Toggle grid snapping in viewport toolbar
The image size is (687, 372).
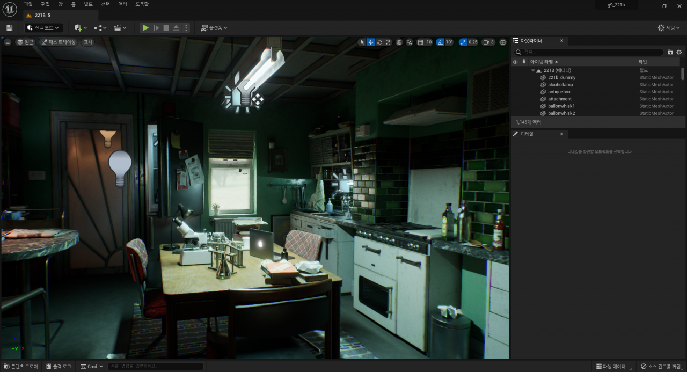point(421,42)
